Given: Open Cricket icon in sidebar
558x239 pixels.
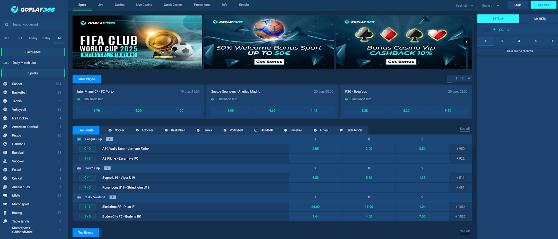Looking at the screenshot, I should coord(5,178).
